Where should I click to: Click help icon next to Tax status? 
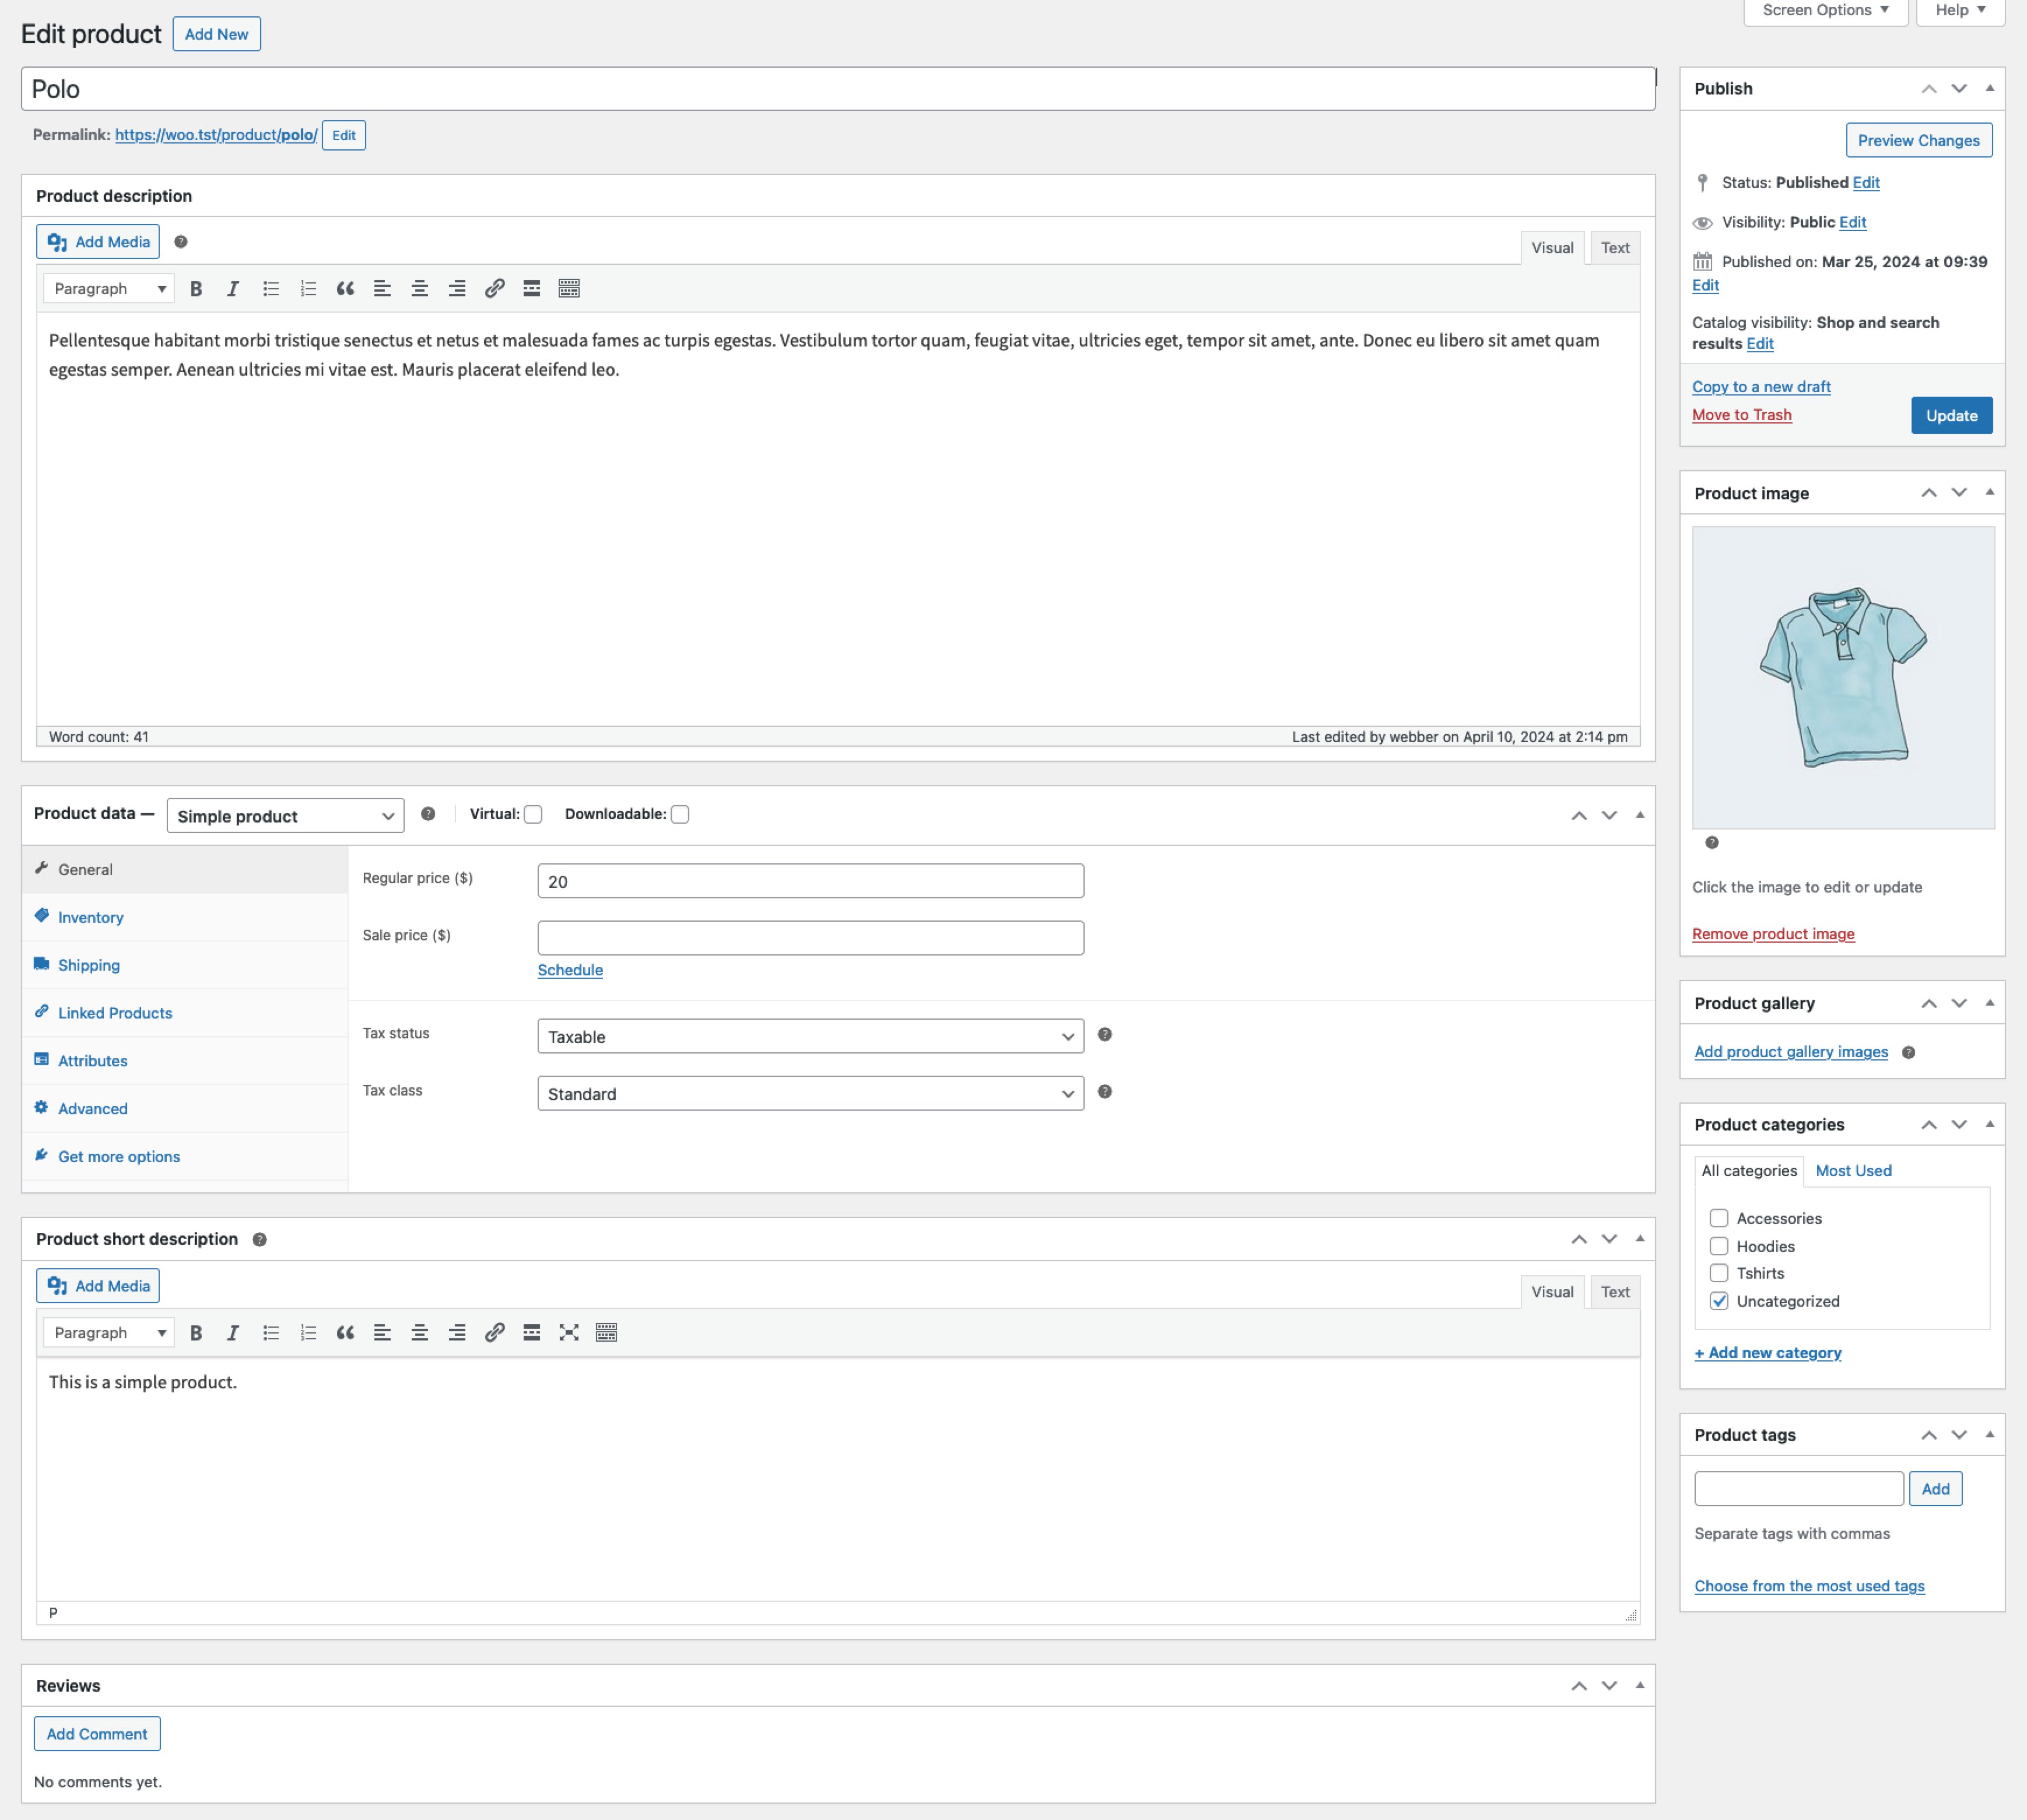(x=1104, y=1035)
